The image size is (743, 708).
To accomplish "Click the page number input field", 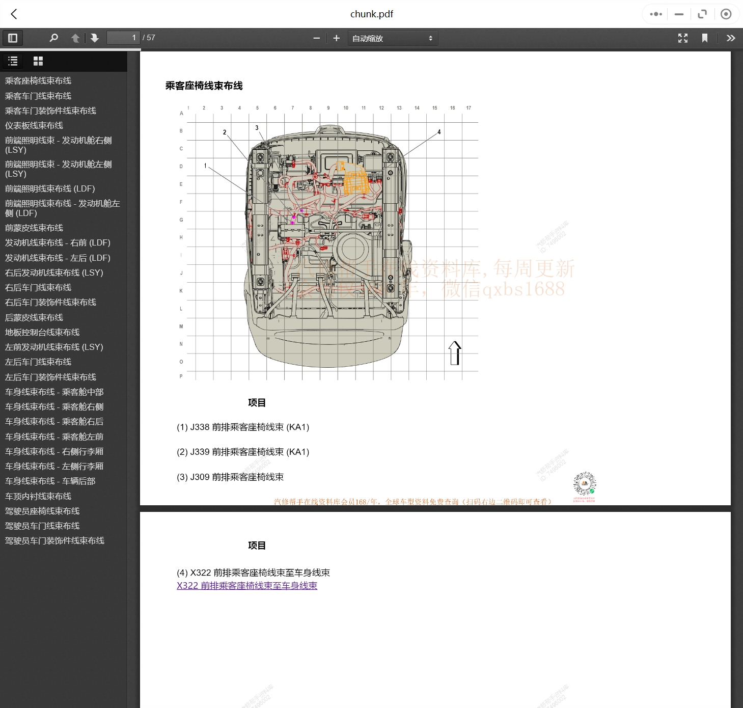I will tap(123, 38).
